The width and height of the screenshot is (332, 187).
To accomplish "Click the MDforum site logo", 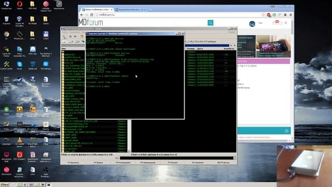I will [91, 22].
